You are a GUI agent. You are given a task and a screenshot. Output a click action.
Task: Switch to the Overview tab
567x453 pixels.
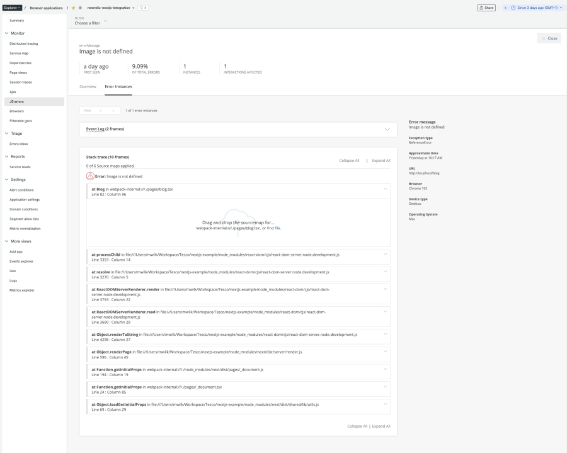click(x=88, y=87)
